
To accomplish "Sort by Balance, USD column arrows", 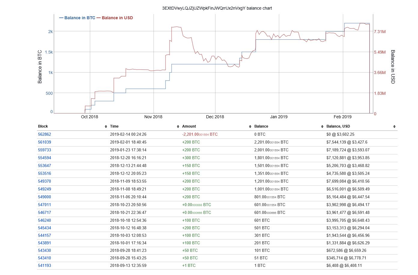I will [394, 127].
